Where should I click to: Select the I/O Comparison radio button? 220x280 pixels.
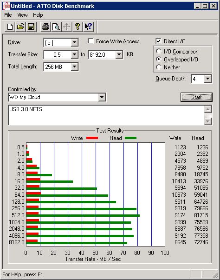(159, 52)
